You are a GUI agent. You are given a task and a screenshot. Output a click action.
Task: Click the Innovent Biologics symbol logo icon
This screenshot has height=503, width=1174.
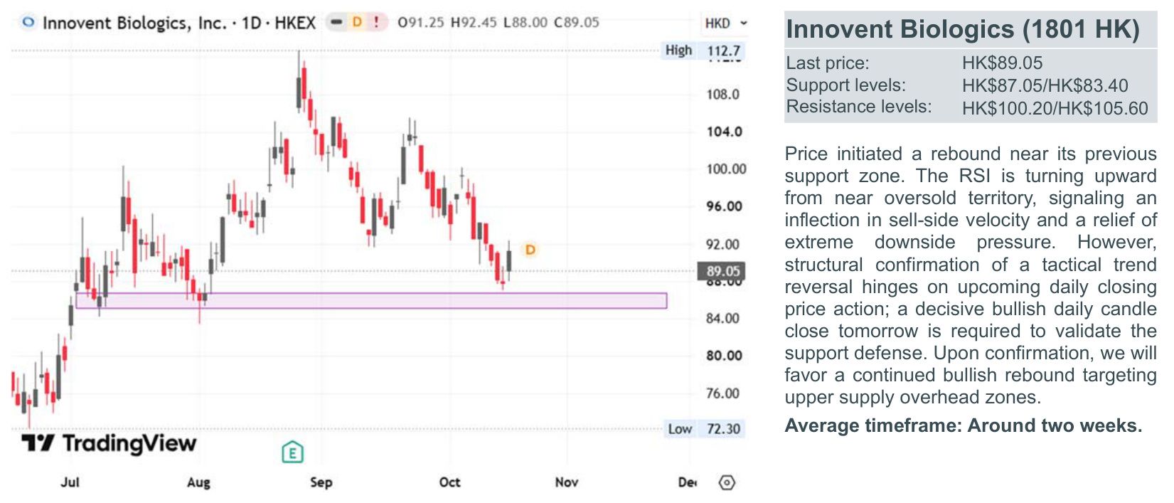[x=28, y=22]
